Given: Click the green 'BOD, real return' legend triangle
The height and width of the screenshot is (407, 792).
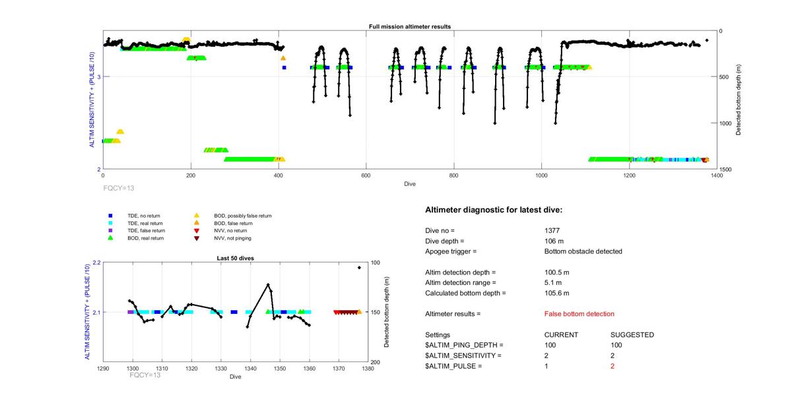Looking at the screenshot, I should point(110,237).
